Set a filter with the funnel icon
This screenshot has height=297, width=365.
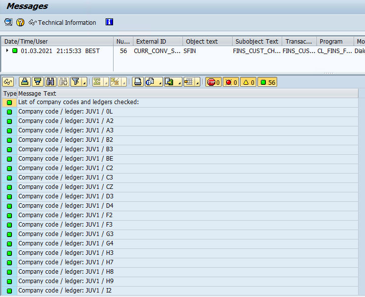point(76,82)
